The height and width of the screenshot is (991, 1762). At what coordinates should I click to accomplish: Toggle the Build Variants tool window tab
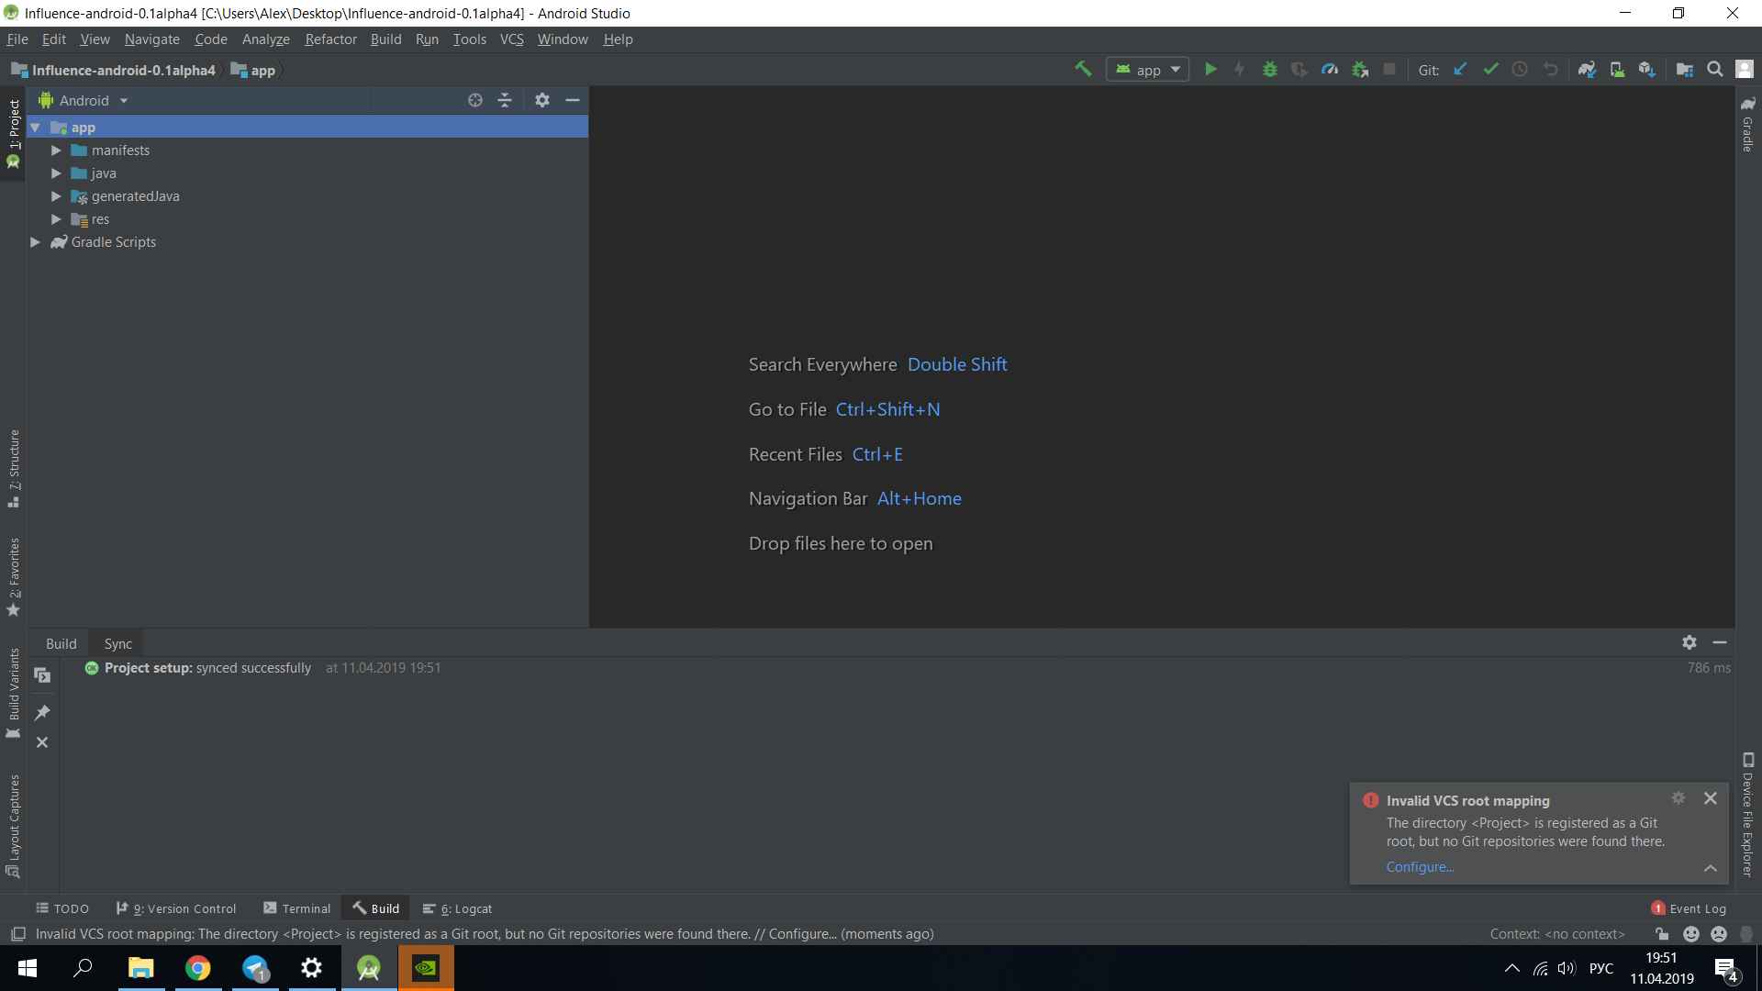(x=13, y=693)
